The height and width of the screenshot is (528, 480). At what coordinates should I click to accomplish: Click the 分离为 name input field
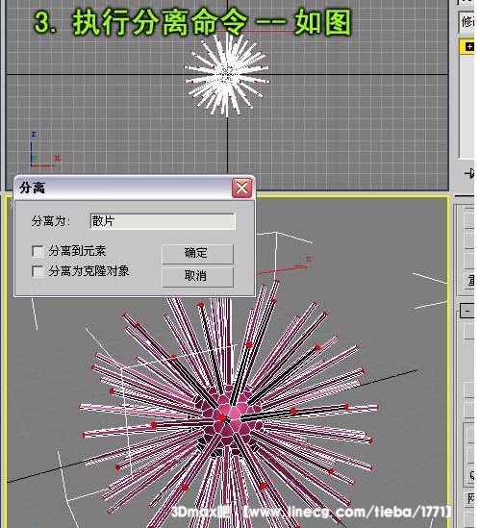point(163,221)
